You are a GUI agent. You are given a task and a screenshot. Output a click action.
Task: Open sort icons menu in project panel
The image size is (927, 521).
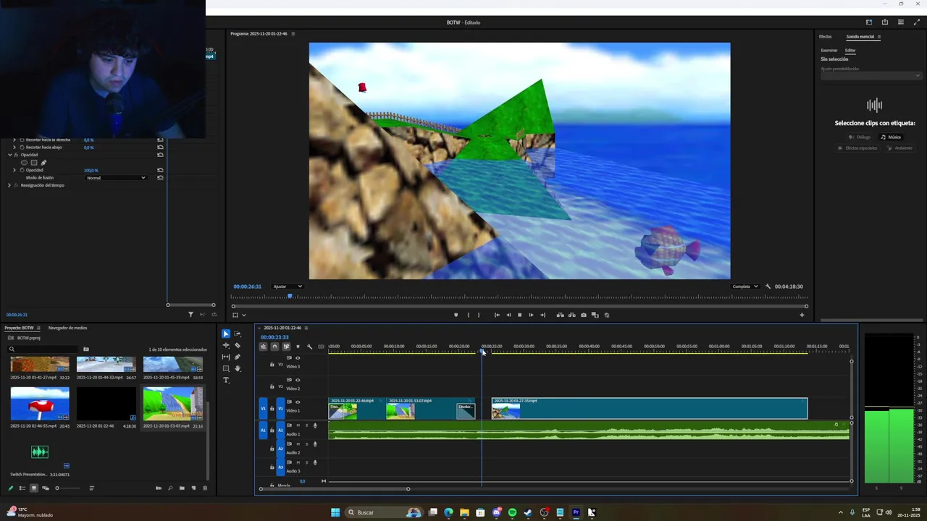pos(92,488)
